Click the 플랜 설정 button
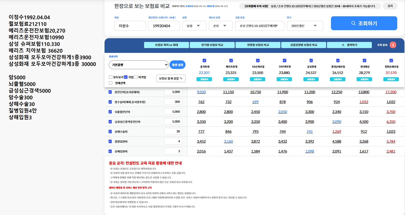 tap(178, 65)
